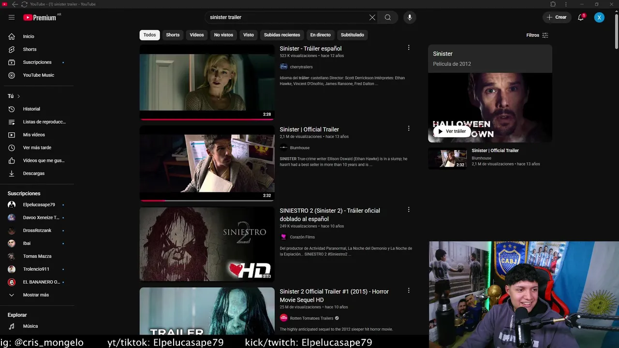Visit the Blumhouse channel in results list
This screenshot has height=348, width=619.
point(300,148)
